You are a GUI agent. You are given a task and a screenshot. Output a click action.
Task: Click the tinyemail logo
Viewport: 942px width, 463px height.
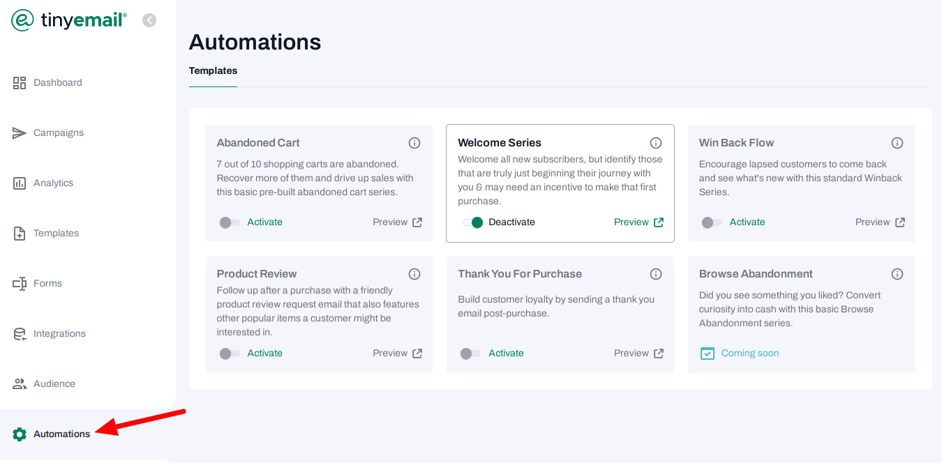pos(68,20)
